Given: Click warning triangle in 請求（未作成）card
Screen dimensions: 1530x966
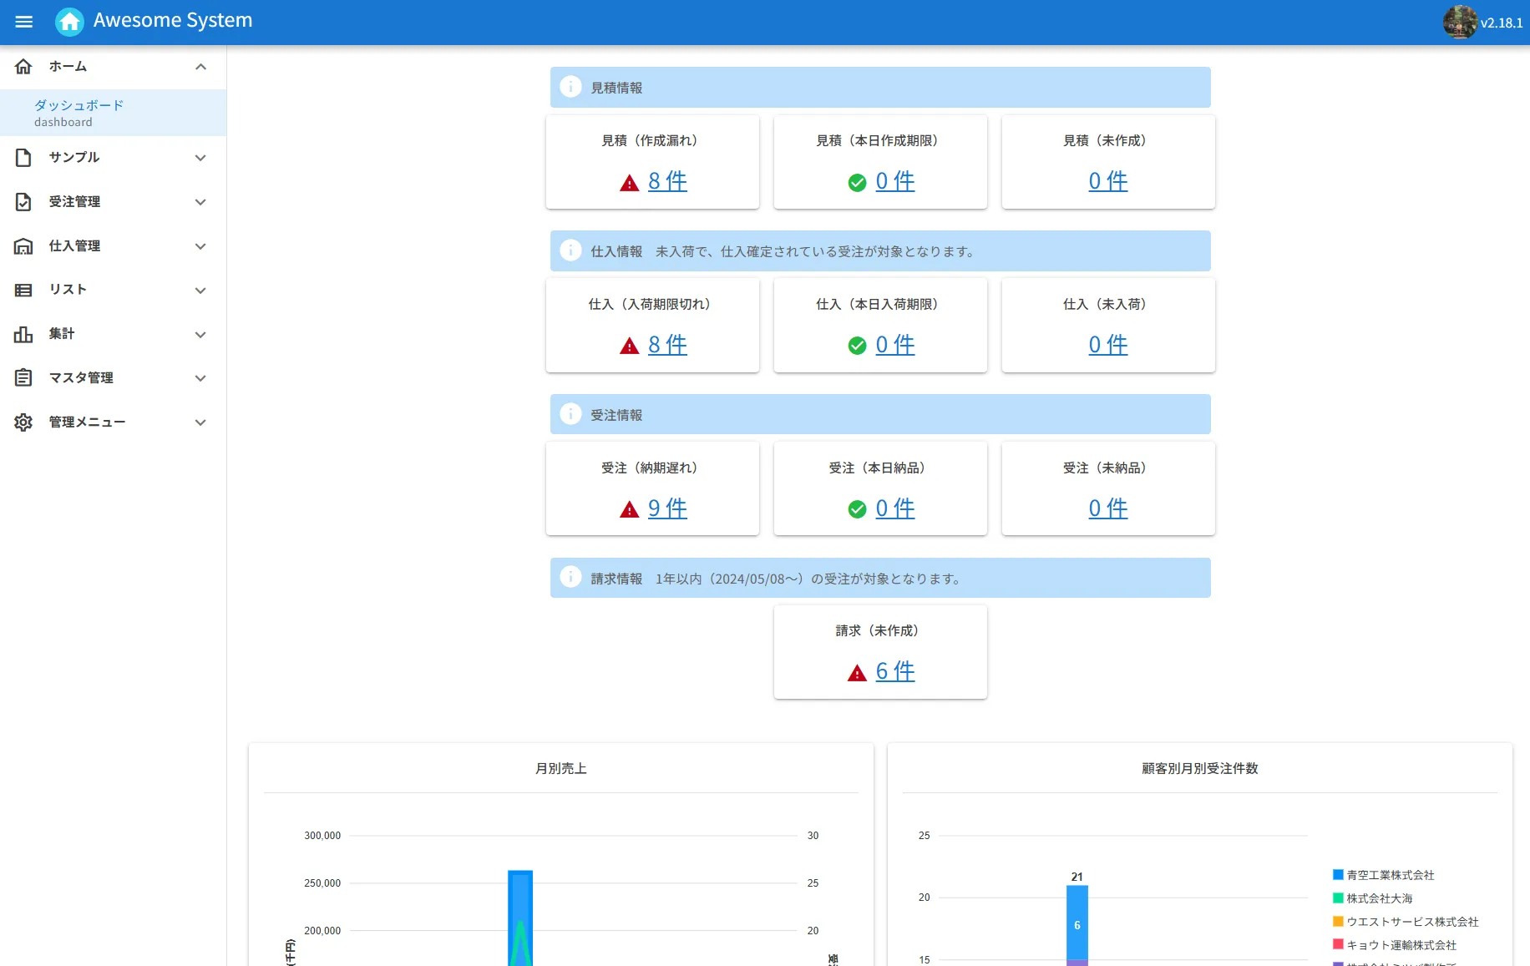Looking at the screenshot, I should pyautogui.click(x=857, y=673).
